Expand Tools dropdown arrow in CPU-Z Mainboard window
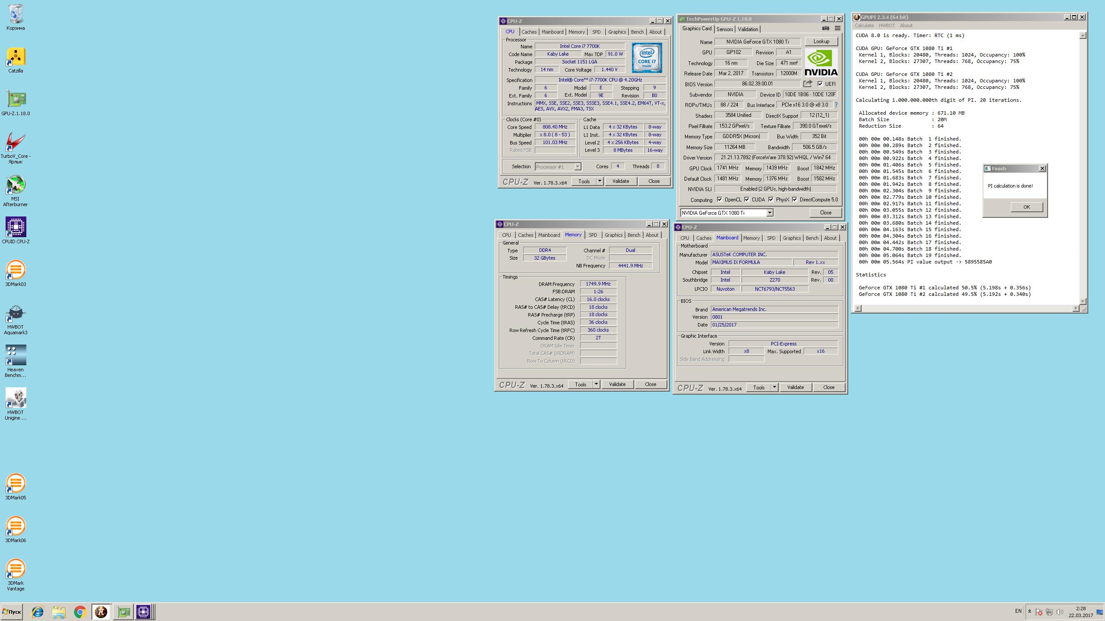Image resolution: width=1105 pixels, height=621 pixels. [x=774, y=387]
